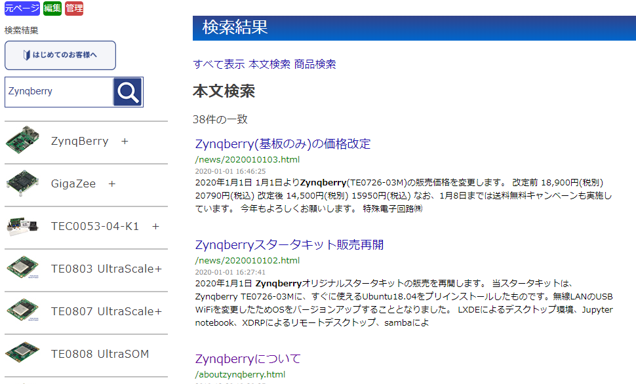Open Zynqberry(基板のみ)の価格改定 result
The height and width of the screenshot is (384, 636).
pos(283,144)
